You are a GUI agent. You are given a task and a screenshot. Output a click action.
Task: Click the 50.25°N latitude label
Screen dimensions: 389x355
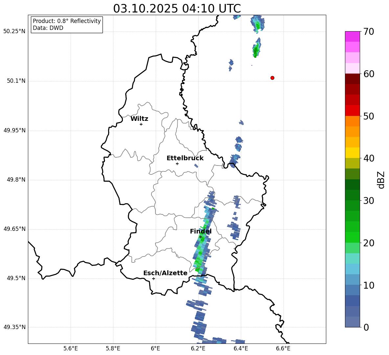click(14, 32)
